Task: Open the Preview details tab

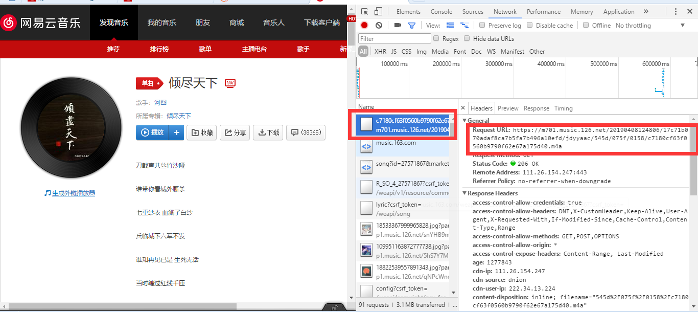Action: point(508,108)
